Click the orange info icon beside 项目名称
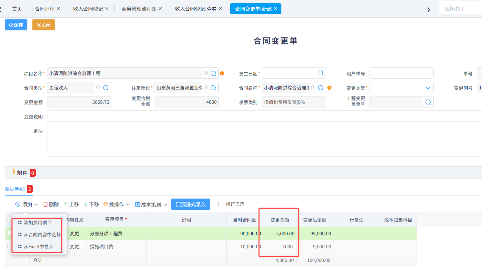The height and width of the screenshot is (271, 482). pos(222,73)
